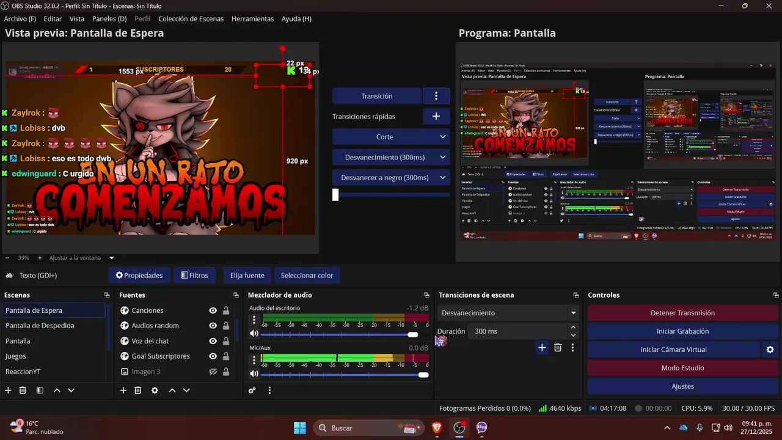Undock the Mezclador de audio panel
The height and width of the screenshot is (440, 782).
(426, 295)
